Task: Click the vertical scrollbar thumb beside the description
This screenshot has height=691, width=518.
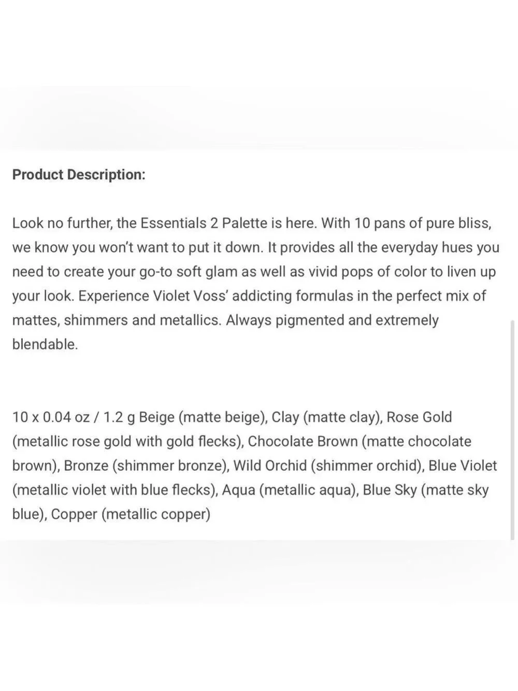Action: point(513,430)
